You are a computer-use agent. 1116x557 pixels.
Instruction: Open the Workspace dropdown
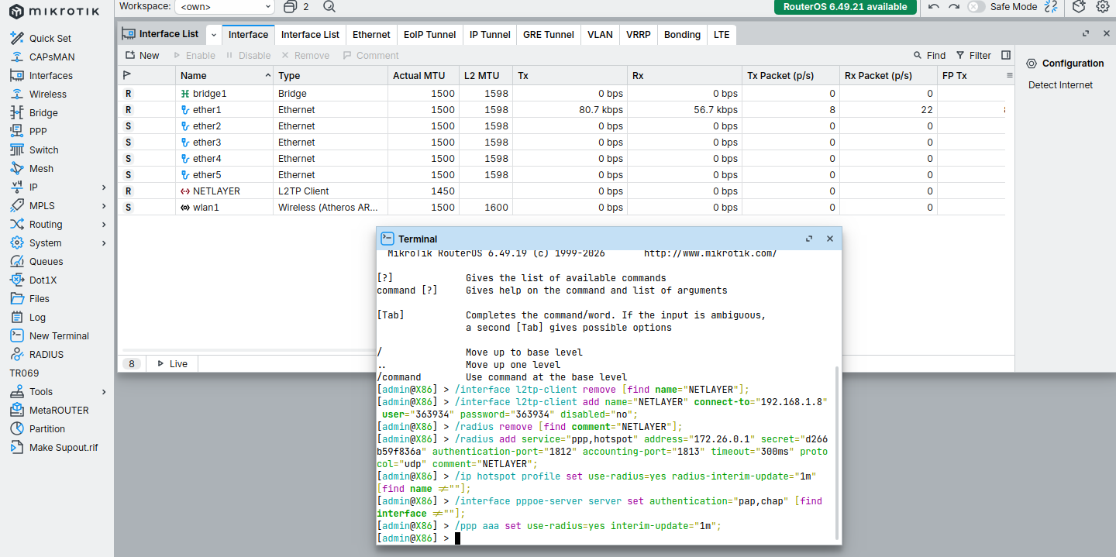click(x=225, y=6)
